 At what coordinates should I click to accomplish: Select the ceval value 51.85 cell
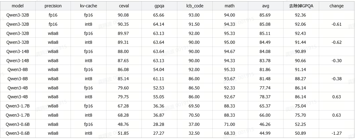point(123,133)
